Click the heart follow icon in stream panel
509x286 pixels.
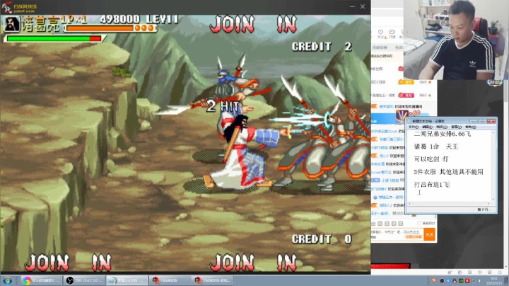380,32
